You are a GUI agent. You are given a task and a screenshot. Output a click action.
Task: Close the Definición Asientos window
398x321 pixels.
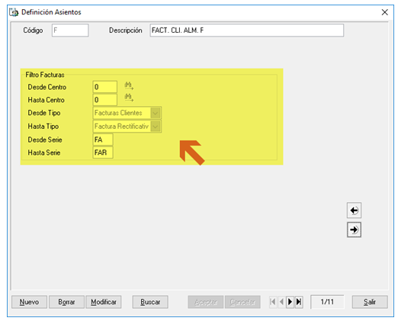click(x=385, y=12)
